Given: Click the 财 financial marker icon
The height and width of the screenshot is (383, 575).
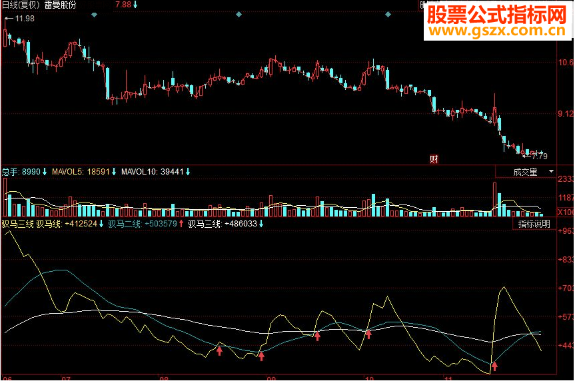Looking at the screenshot, I should coord(434,159).
